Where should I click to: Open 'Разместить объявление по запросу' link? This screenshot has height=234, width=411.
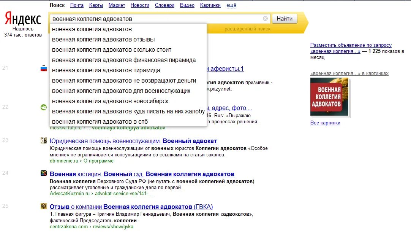[x=351, y=45]
